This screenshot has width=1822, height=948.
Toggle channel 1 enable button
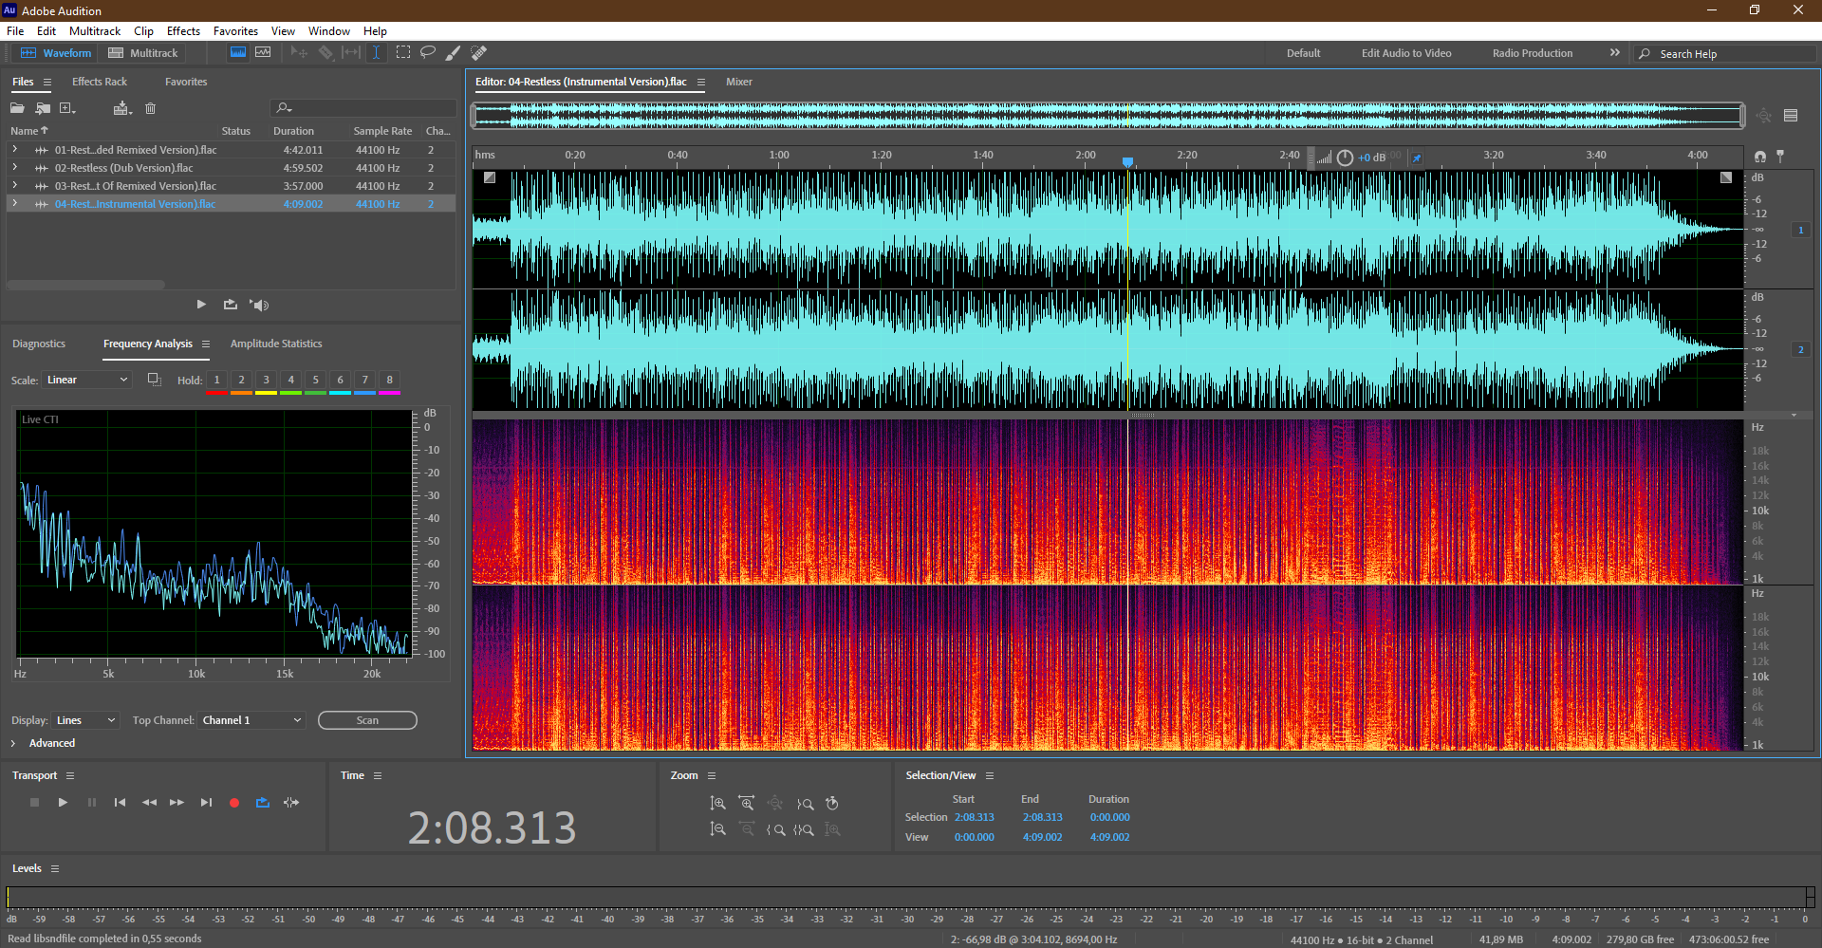(1800, 230)
